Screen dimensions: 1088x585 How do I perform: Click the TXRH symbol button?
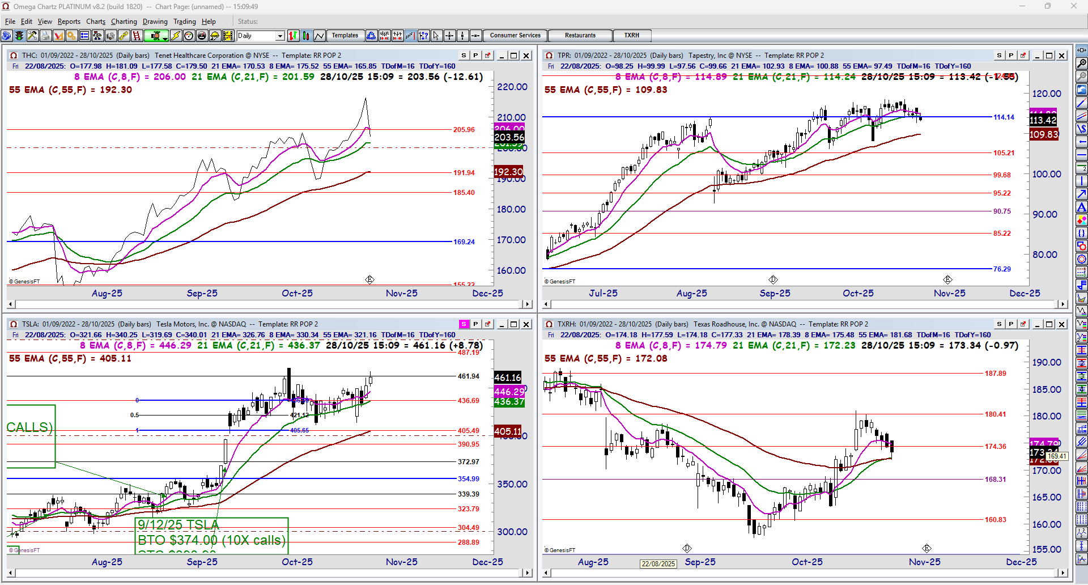pyautogui.click(x=632, y=36)
